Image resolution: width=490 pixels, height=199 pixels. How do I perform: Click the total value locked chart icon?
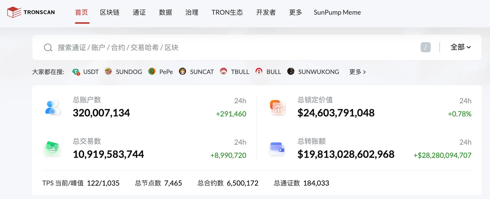tap(278, 107)
